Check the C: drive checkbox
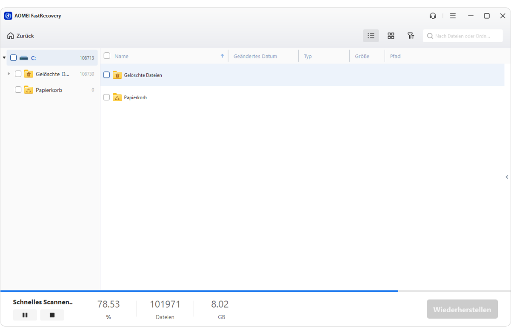Viewport: 511px width, 334px height. 13,58
